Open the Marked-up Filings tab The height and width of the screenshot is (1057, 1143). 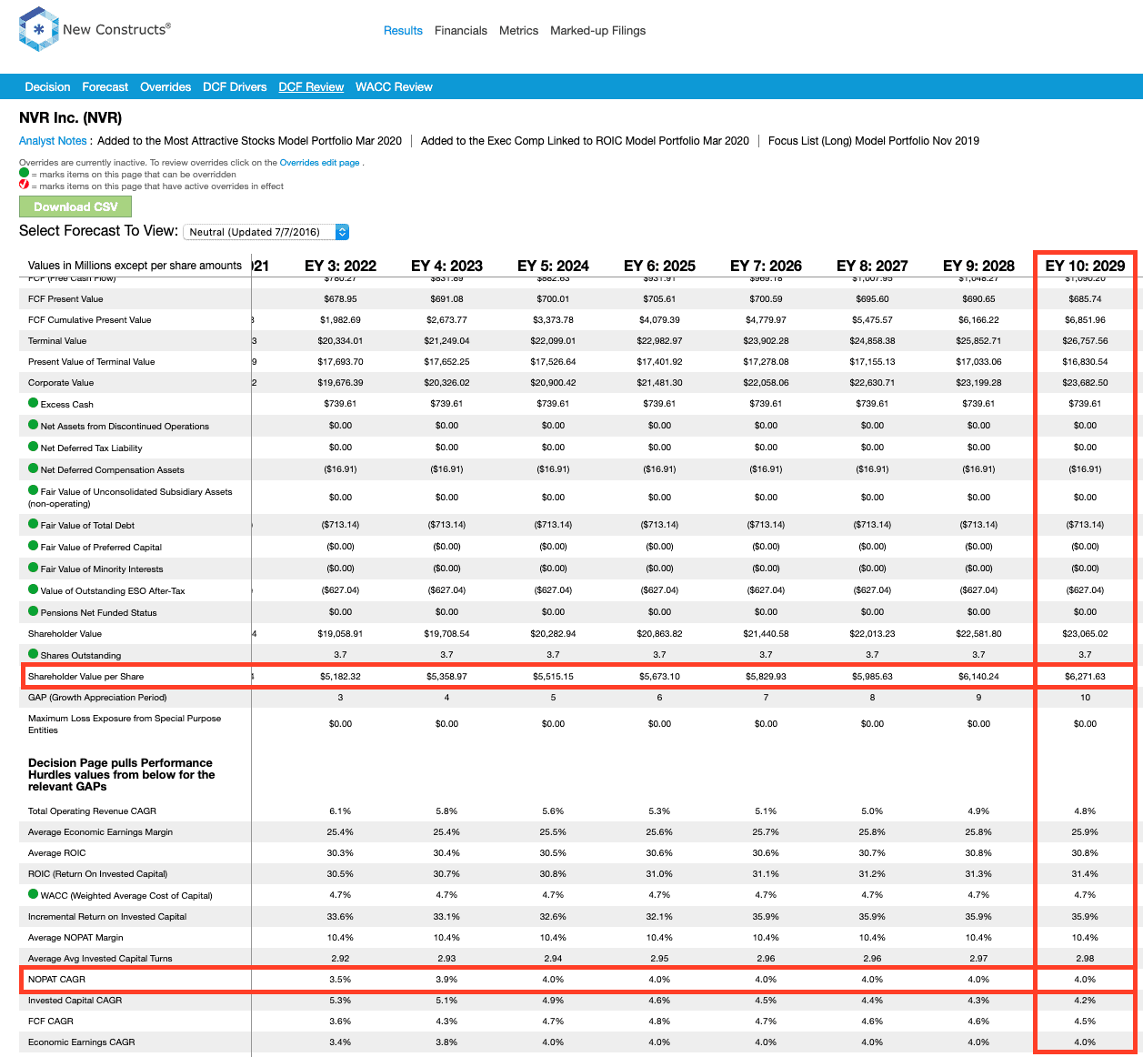pyautogui.click(x=597, y=30)
